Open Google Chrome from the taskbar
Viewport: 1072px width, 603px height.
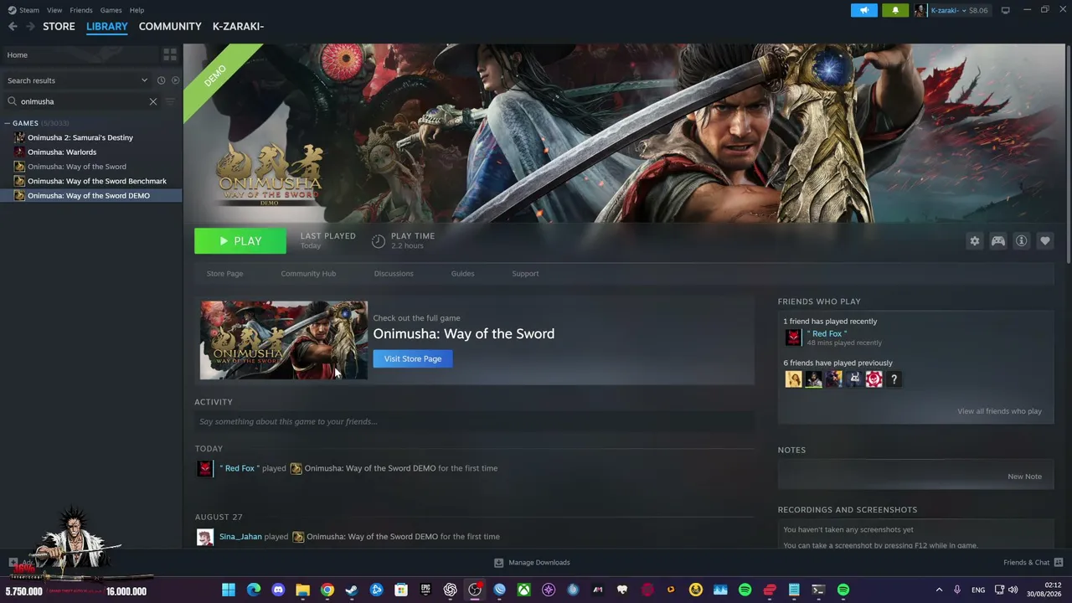tap(327, 590)
